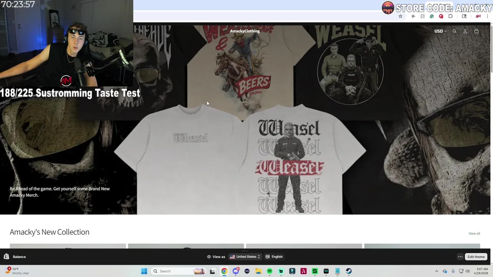
Task: Click the Shopify bag icon in preview bar
Action: pyautogui.click(x=6, y=257)
